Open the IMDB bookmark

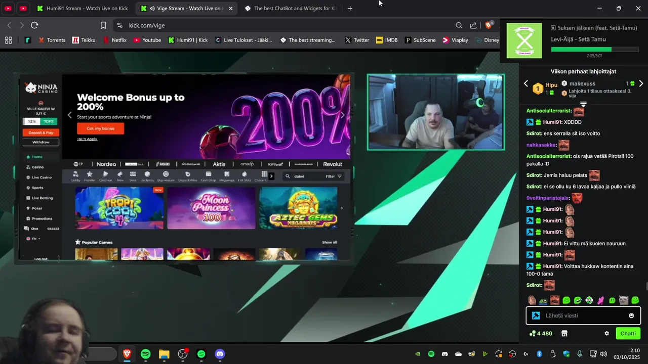(387, 40)
